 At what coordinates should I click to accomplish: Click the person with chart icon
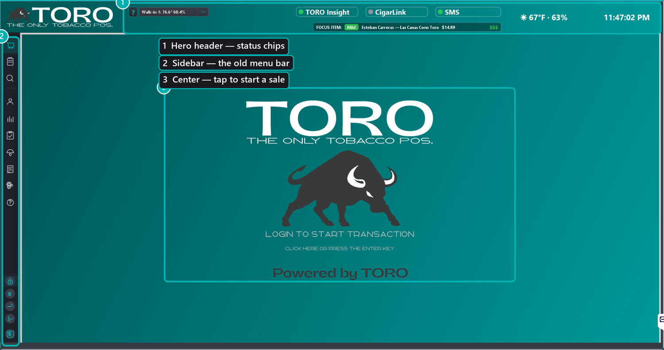click(10, 319)
